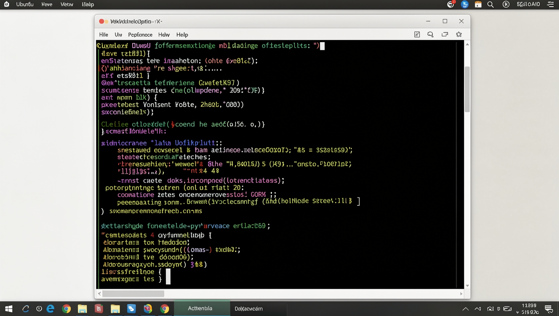
Task: Click the line 'elomartaꞅꞅ tox ƥledolon;'
Action: 146,242
